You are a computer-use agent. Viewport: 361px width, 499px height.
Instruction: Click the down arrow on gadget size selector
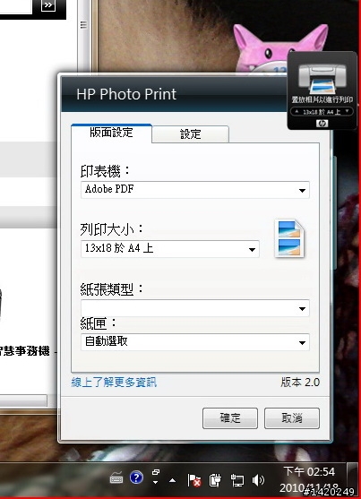(348, 111)
